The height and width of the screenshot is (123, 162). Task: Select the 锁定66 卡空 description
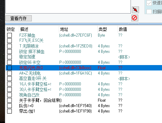pyautogui.click(x=30, y=62)
